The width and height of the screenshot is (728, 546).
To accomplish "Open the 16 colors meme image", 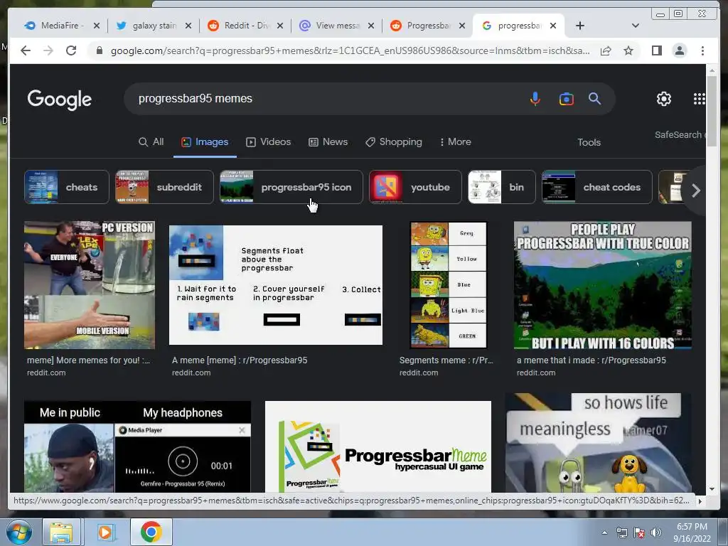I will [x=603, y=285].
